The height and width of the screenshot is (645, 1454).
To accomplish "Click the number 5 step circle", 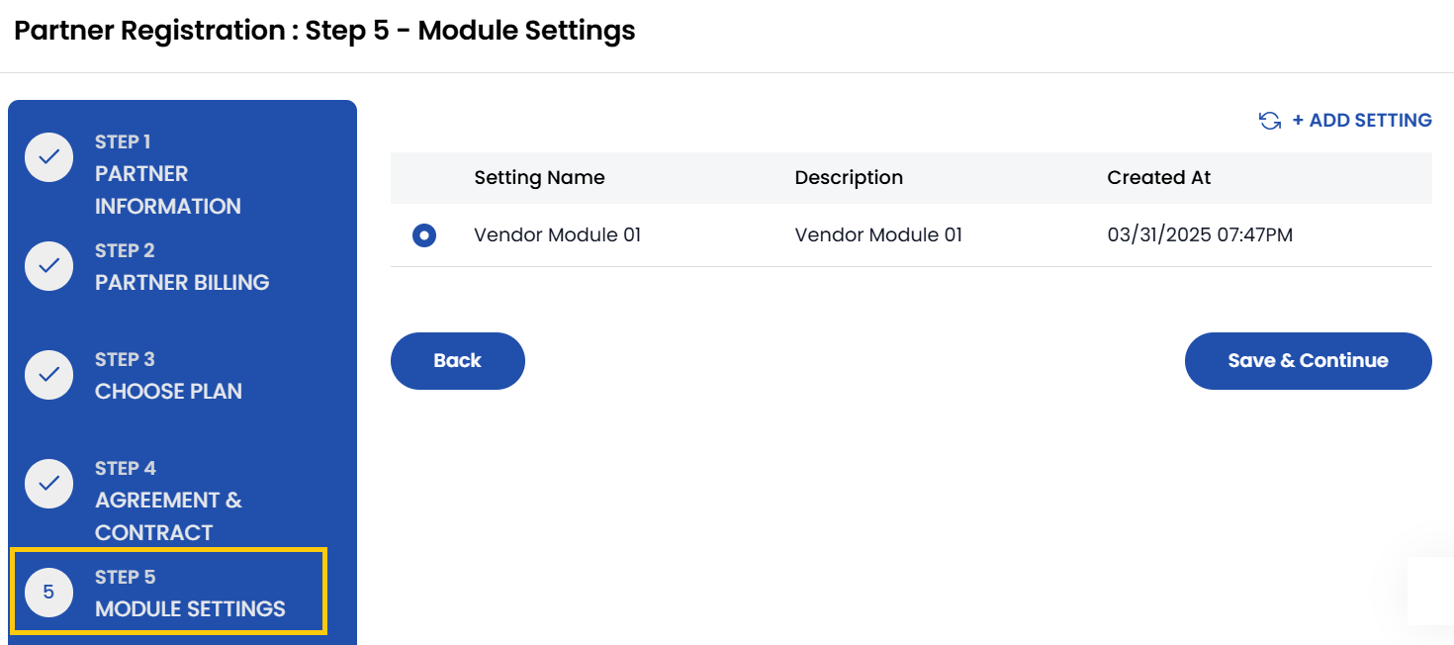I will 49,593.
